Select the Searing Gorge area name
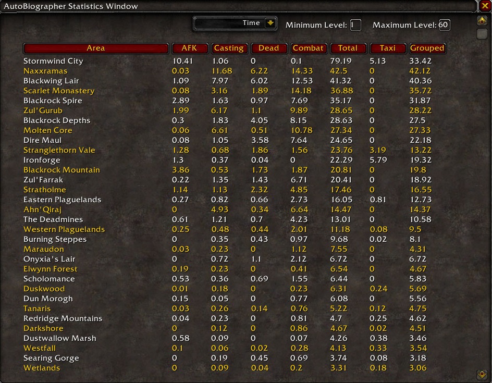Image resolution: width=492 pixels, height=383 pixels. coord(51,358)
